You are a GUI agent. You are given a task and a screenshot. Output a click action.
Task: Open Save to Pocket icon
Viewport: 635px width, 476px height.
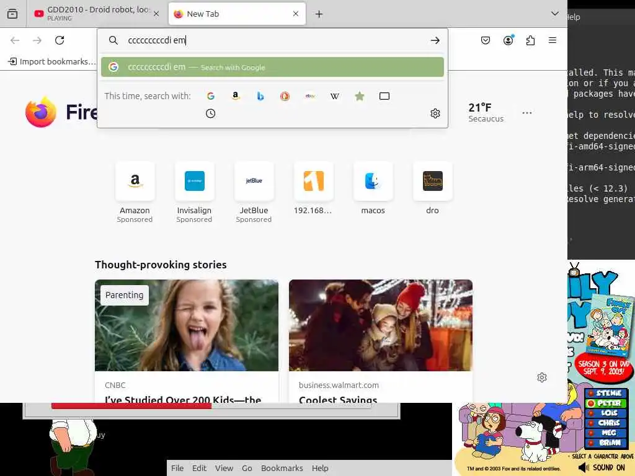click(x=486, y=40)
